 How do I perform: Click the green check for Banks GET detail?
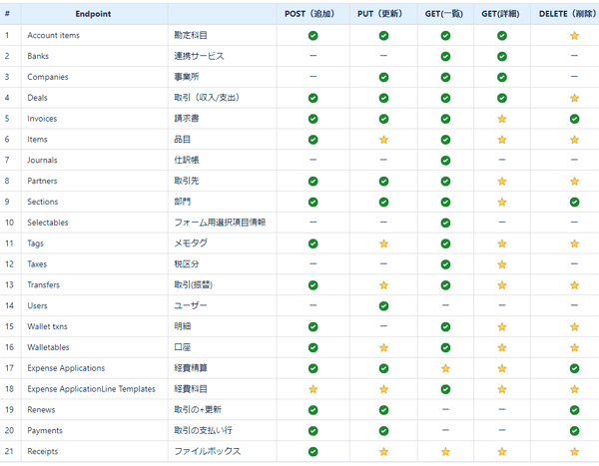pyautogui.click(x=502, y=57)
